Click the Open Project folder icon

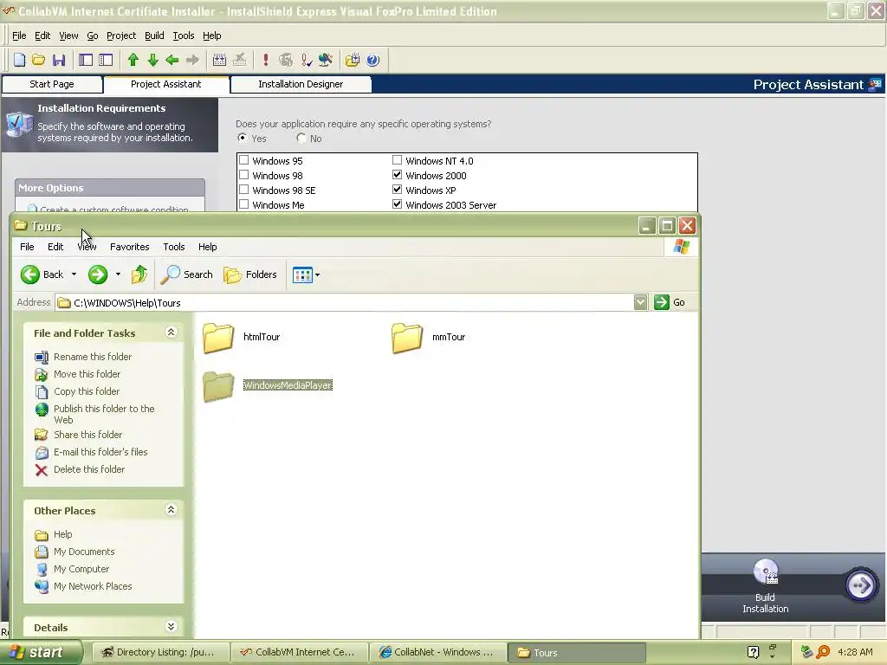point(38,60)
